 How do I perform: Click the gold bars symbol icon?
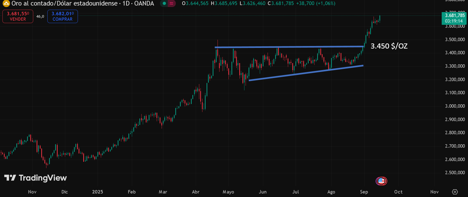(x=6, y=3)
